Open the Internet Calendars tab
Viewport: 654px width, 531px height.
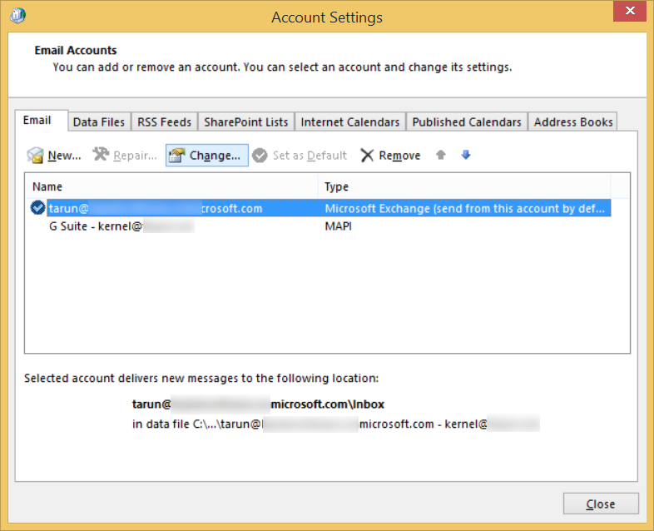[350, 122]
